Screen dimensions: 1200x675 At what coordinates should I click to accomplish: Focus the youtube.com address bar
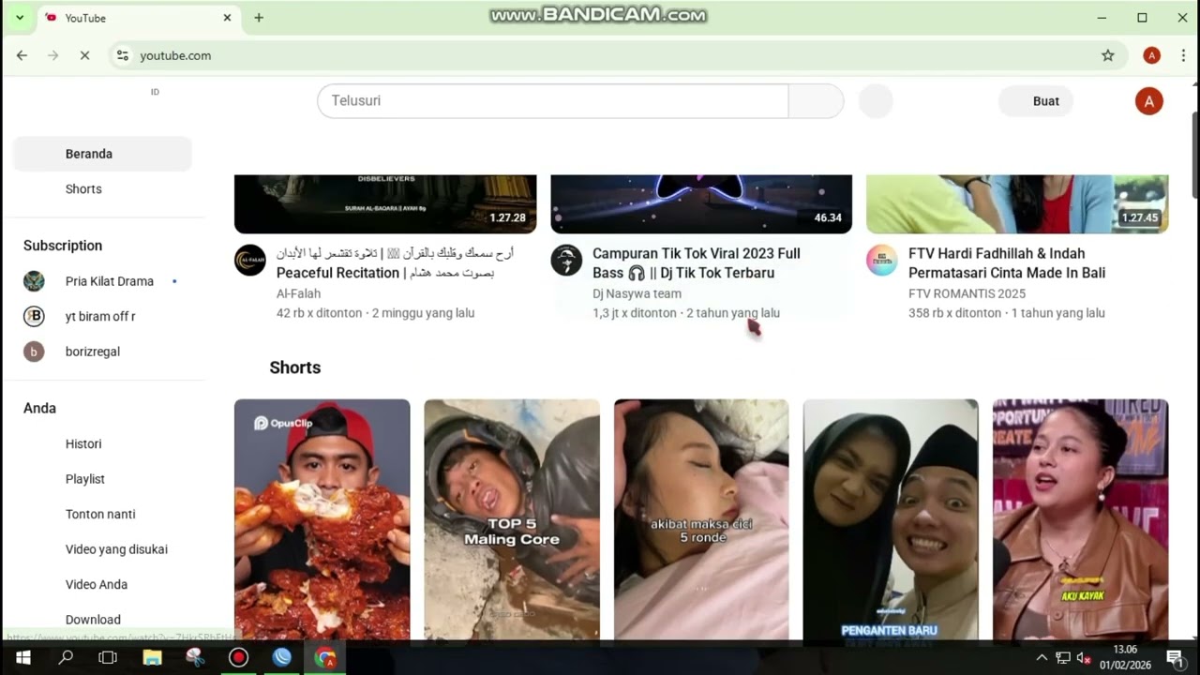(x=619, y=55)
